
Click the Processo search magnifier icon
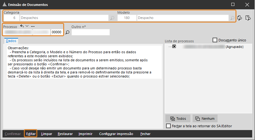click(67, 32)
